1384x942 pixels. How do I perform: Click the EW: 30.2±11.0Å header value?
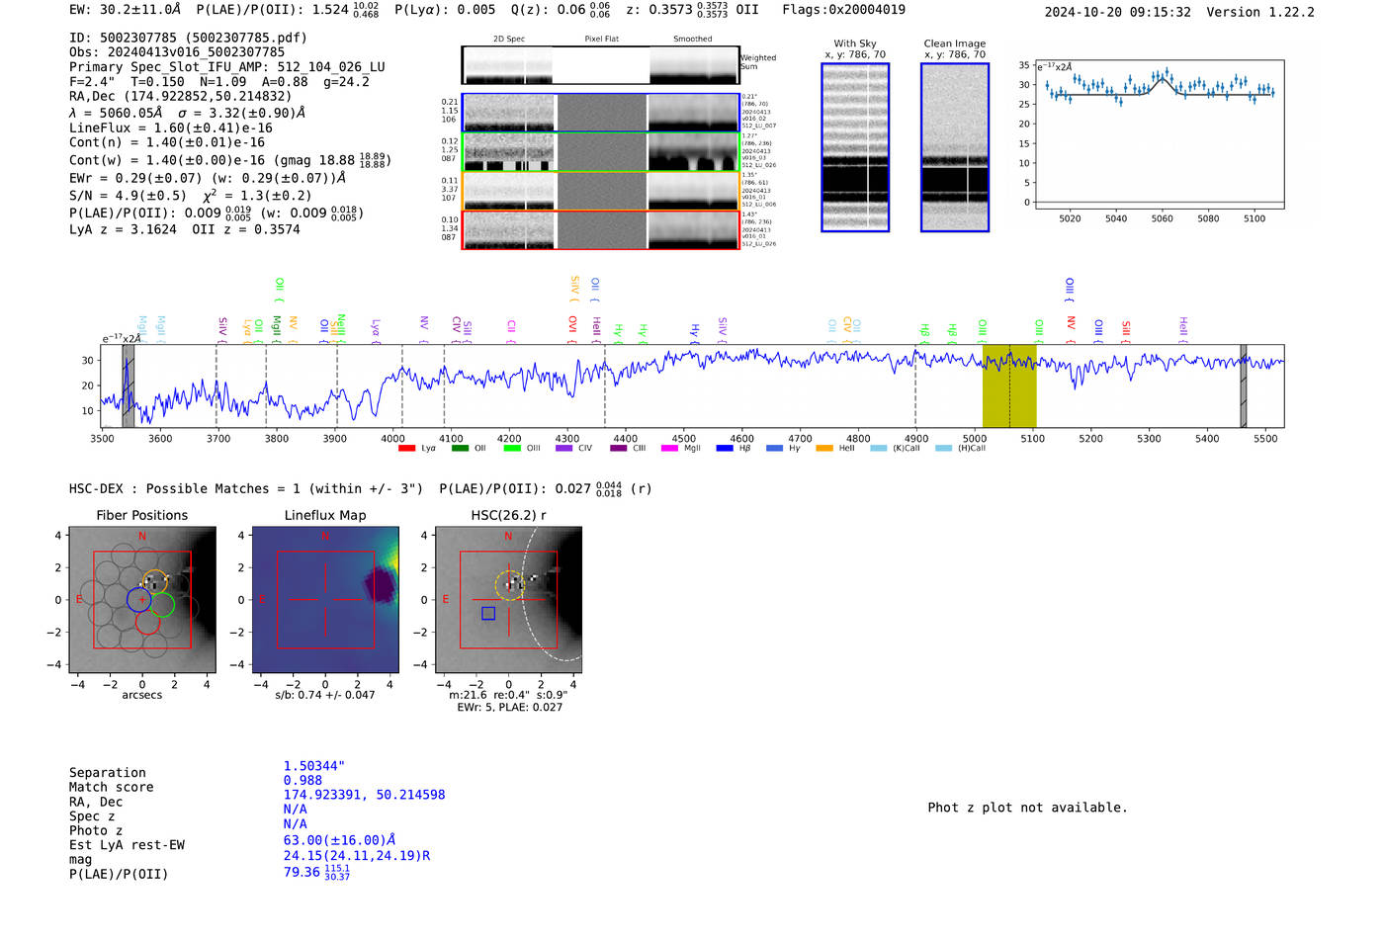(x=125, y=10)
